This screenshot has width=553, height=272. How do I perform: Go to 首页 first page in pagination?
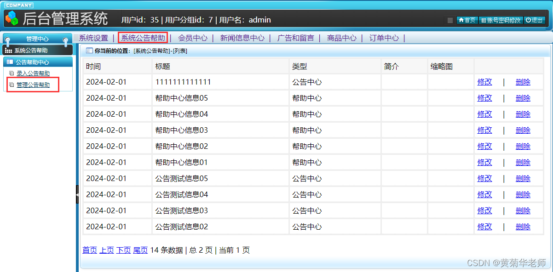click(x=90, y=250)
